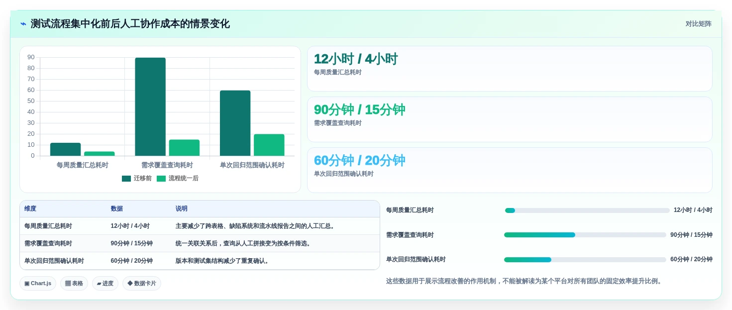Click the progress bar for 每周质量汇总耗时
The width and height of the screenshot is (732, 310).
click(587, 210)
